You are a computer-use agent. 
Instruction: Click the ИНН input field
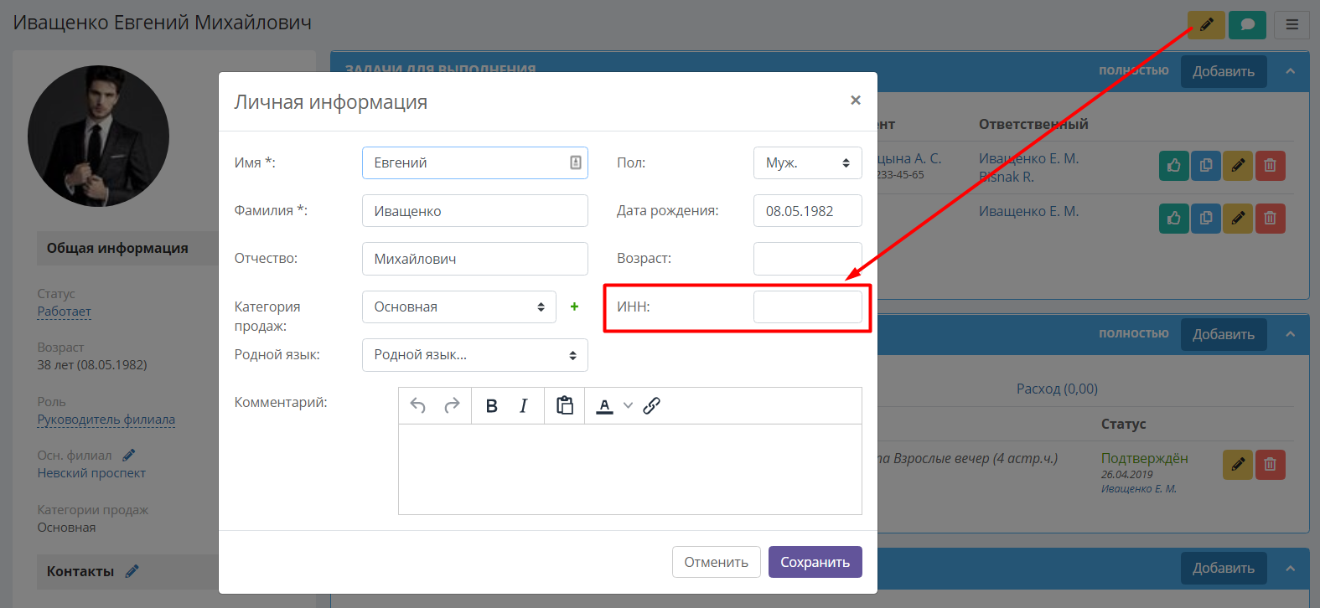[808, 307]
